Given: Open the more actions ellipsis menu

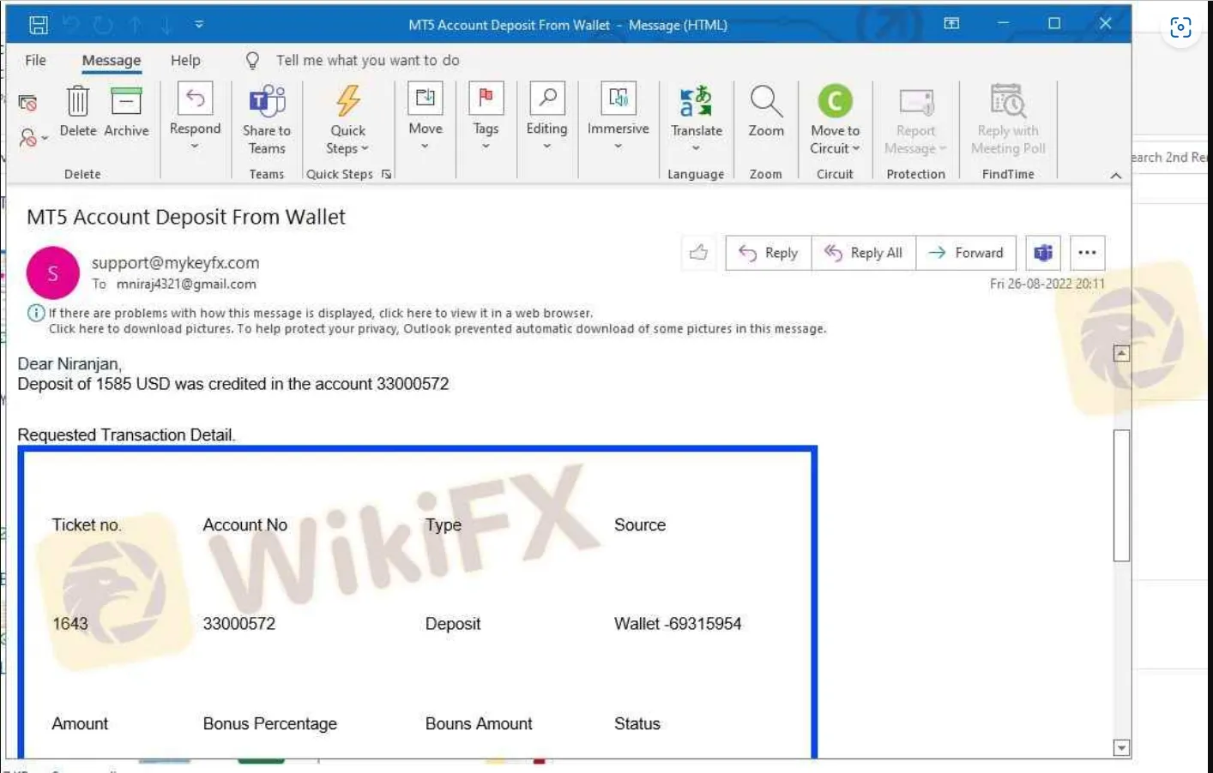Looking at the screenshot, I should tap(1087, 253).
